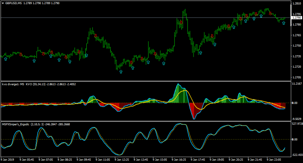Open the chart menu triangle beside GBPUSD,M5

click(3, 3)
